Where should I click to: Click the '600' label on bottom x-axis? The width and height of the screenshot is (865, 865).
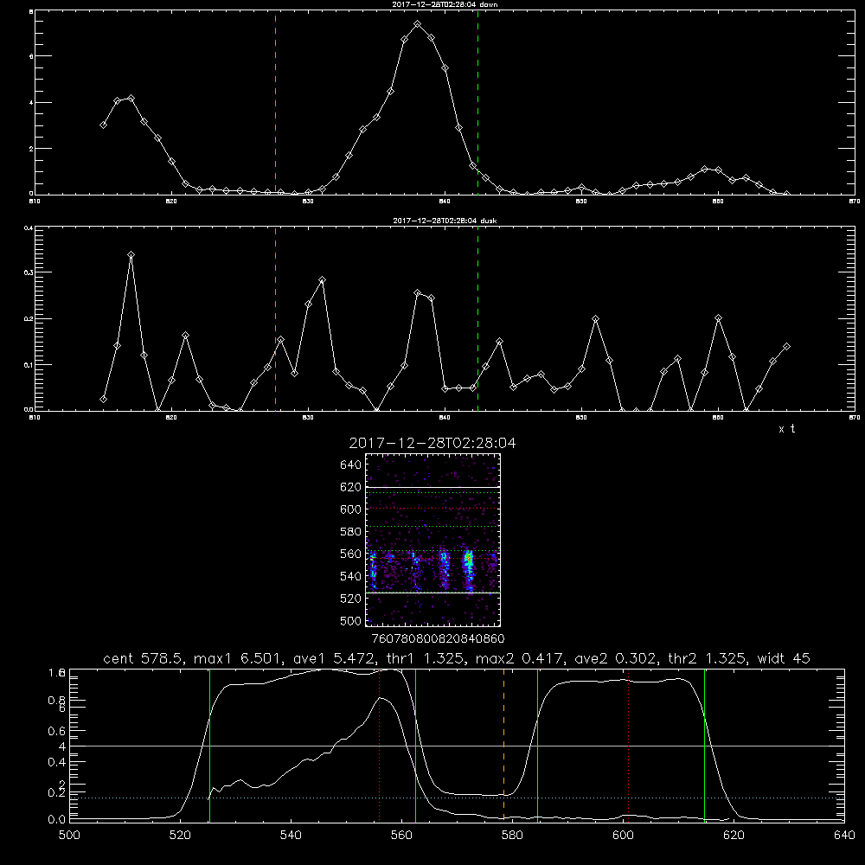623,835
